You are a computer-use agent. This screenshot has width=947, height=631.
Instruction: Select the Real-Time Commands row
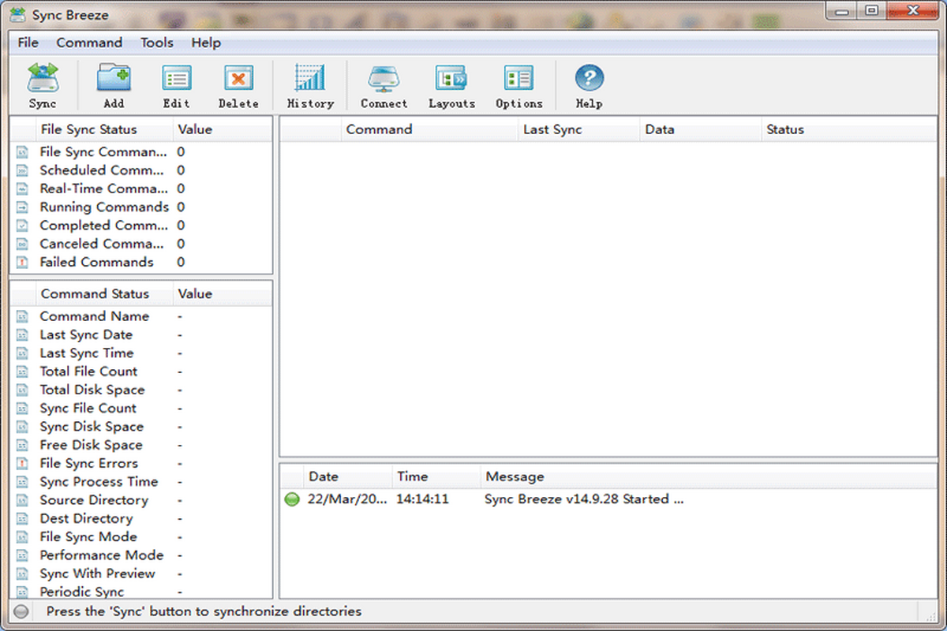pyautogui.click(x=142, y=189)
